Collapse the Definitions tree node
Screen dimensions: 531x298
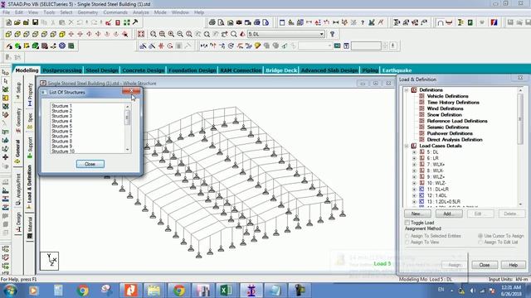407,90
